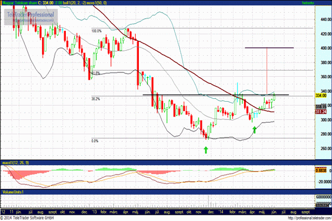Click the gray 318.15 value tag

coord(321,107)
